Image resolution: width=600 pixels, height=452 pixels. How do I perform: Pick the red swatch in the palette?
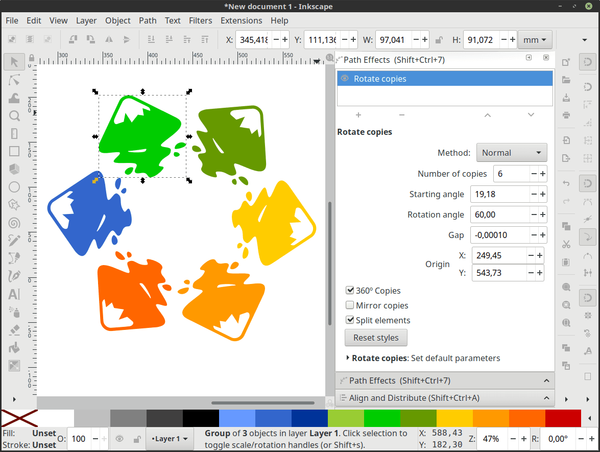563,418
